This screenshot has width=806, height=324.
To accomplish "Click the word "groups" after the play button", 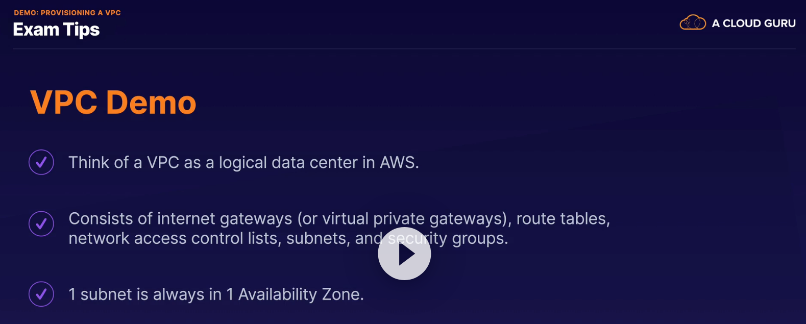I will click(479, 238).
